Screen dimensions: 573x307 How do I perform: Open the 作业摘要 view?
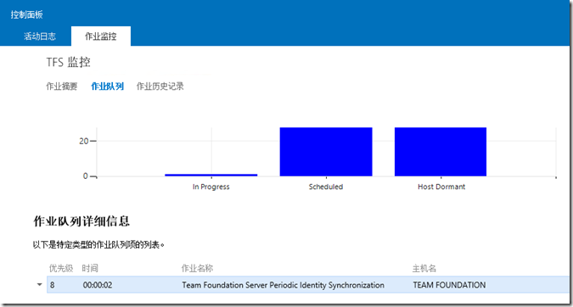click(x=62, y=87)
